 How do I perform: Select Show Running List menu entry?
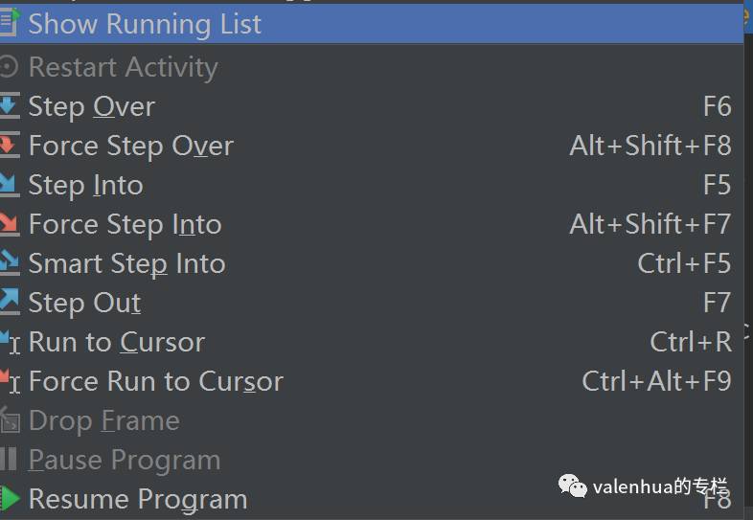(x=145, y=24)
